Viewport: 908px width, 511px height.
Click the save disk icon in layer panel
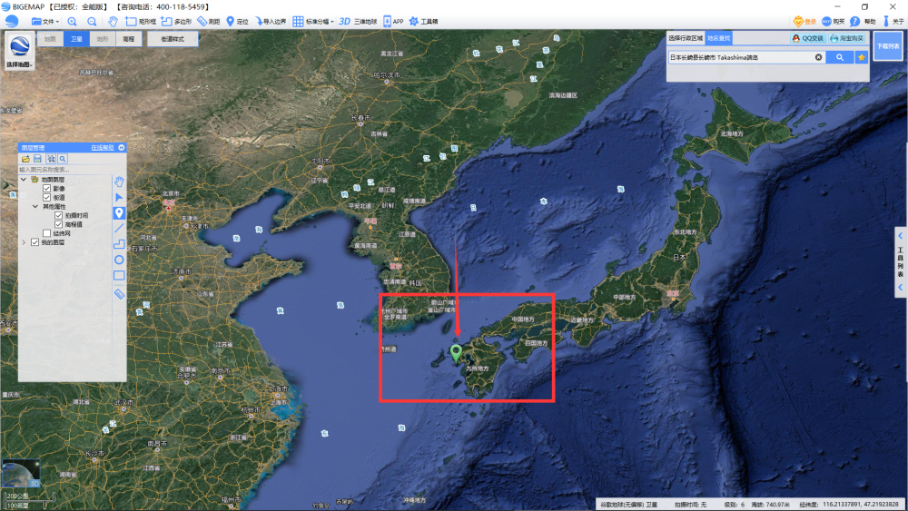tap(37, 159)
